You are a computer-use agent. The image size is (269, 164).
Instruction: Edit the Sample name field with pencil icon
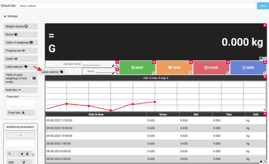pos(113,66)
